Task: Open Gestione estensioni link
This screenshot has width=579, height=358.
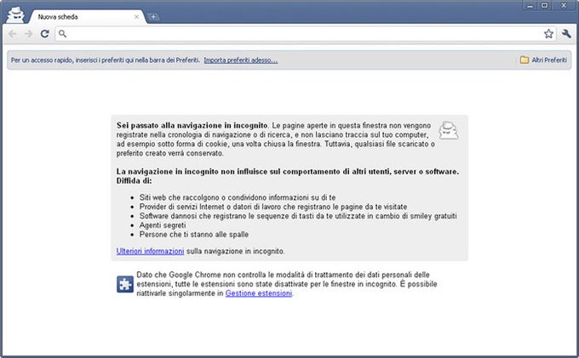Action: pos(259,293)
